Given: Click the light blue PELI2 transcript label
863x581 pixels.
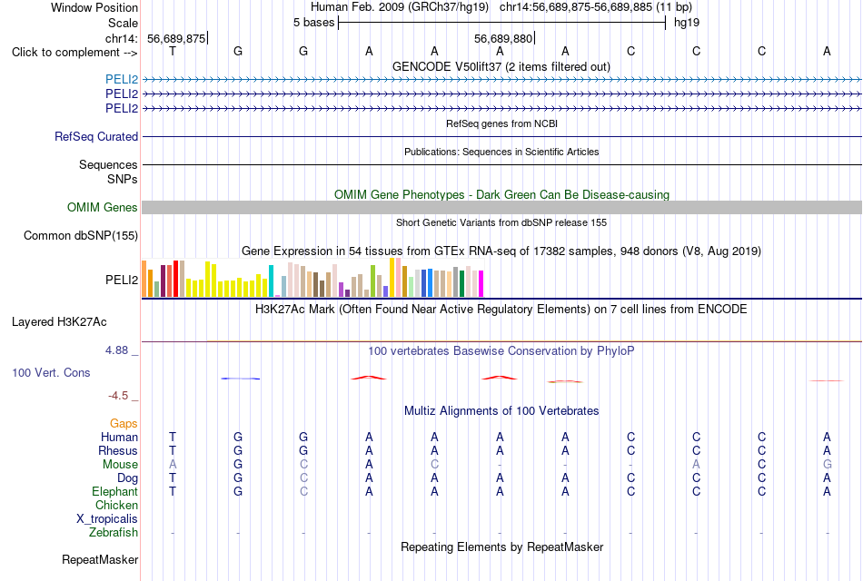Looking at the screenshot, I should pyautogui.click(x=122, y=79).
